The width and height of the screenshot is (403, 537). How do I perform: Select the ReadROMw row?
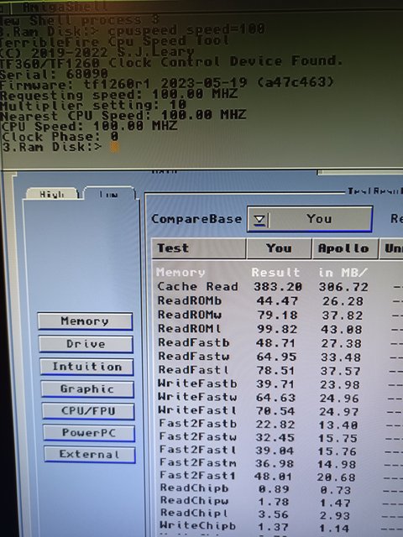278,315
